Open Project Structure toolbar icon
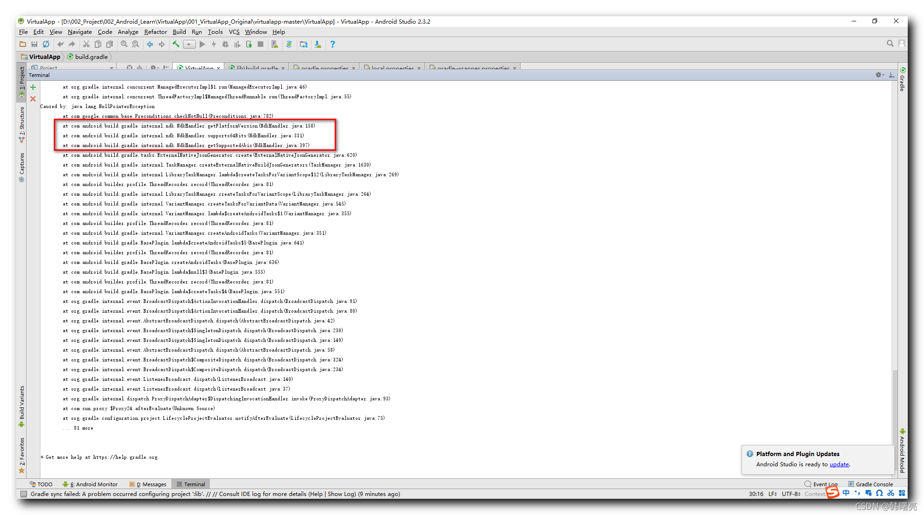This screenshot has height=515, width=924. [304, 44]
